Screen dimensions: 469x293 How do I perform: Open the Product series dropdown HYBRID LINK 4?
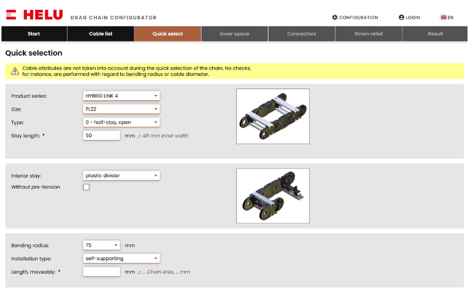[121, 96]
